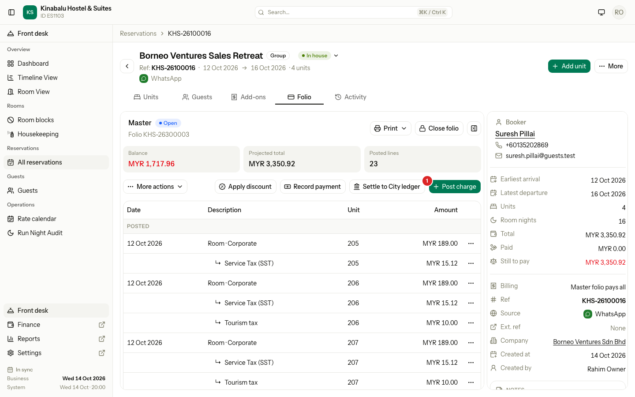
Task: Click Settle to City ledger
Action: (387, 187)
